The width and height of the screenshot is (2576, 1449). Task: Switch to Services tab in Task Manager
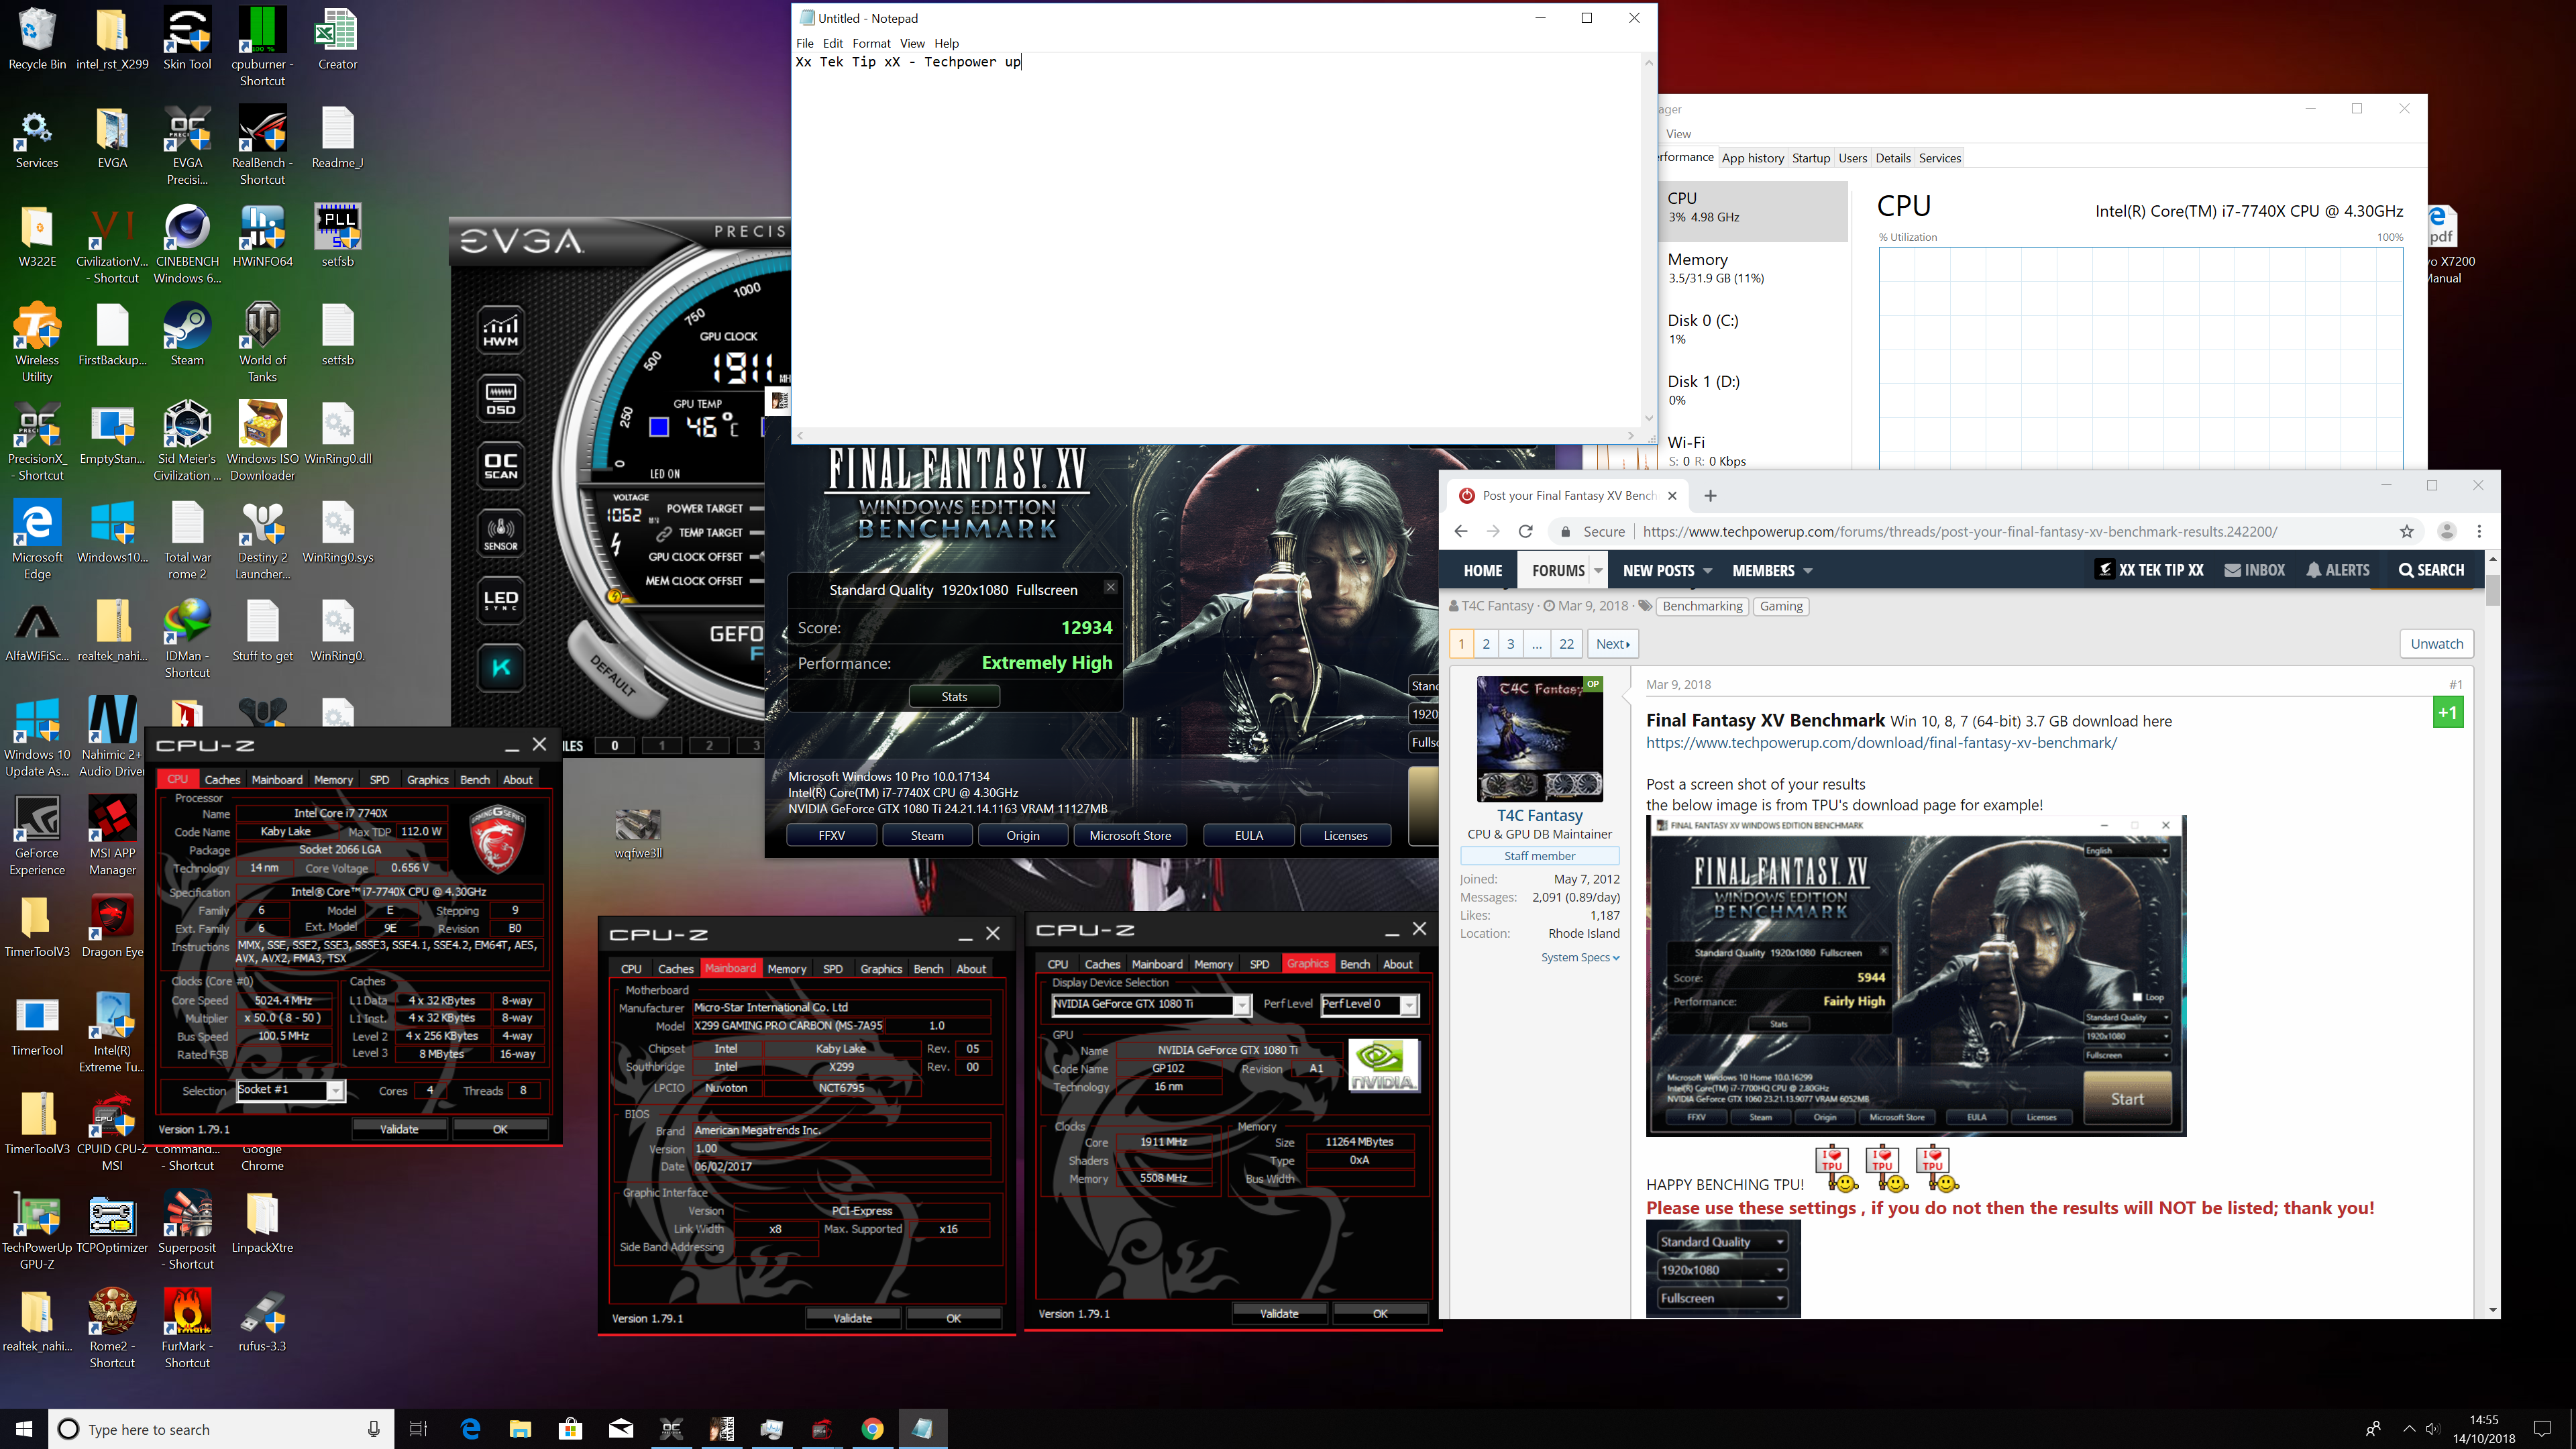1940,158
